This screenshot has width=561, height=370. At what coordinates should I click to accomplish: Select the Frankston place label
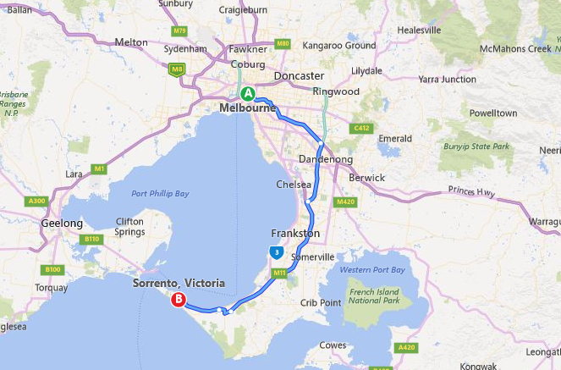tap(295, 234)
